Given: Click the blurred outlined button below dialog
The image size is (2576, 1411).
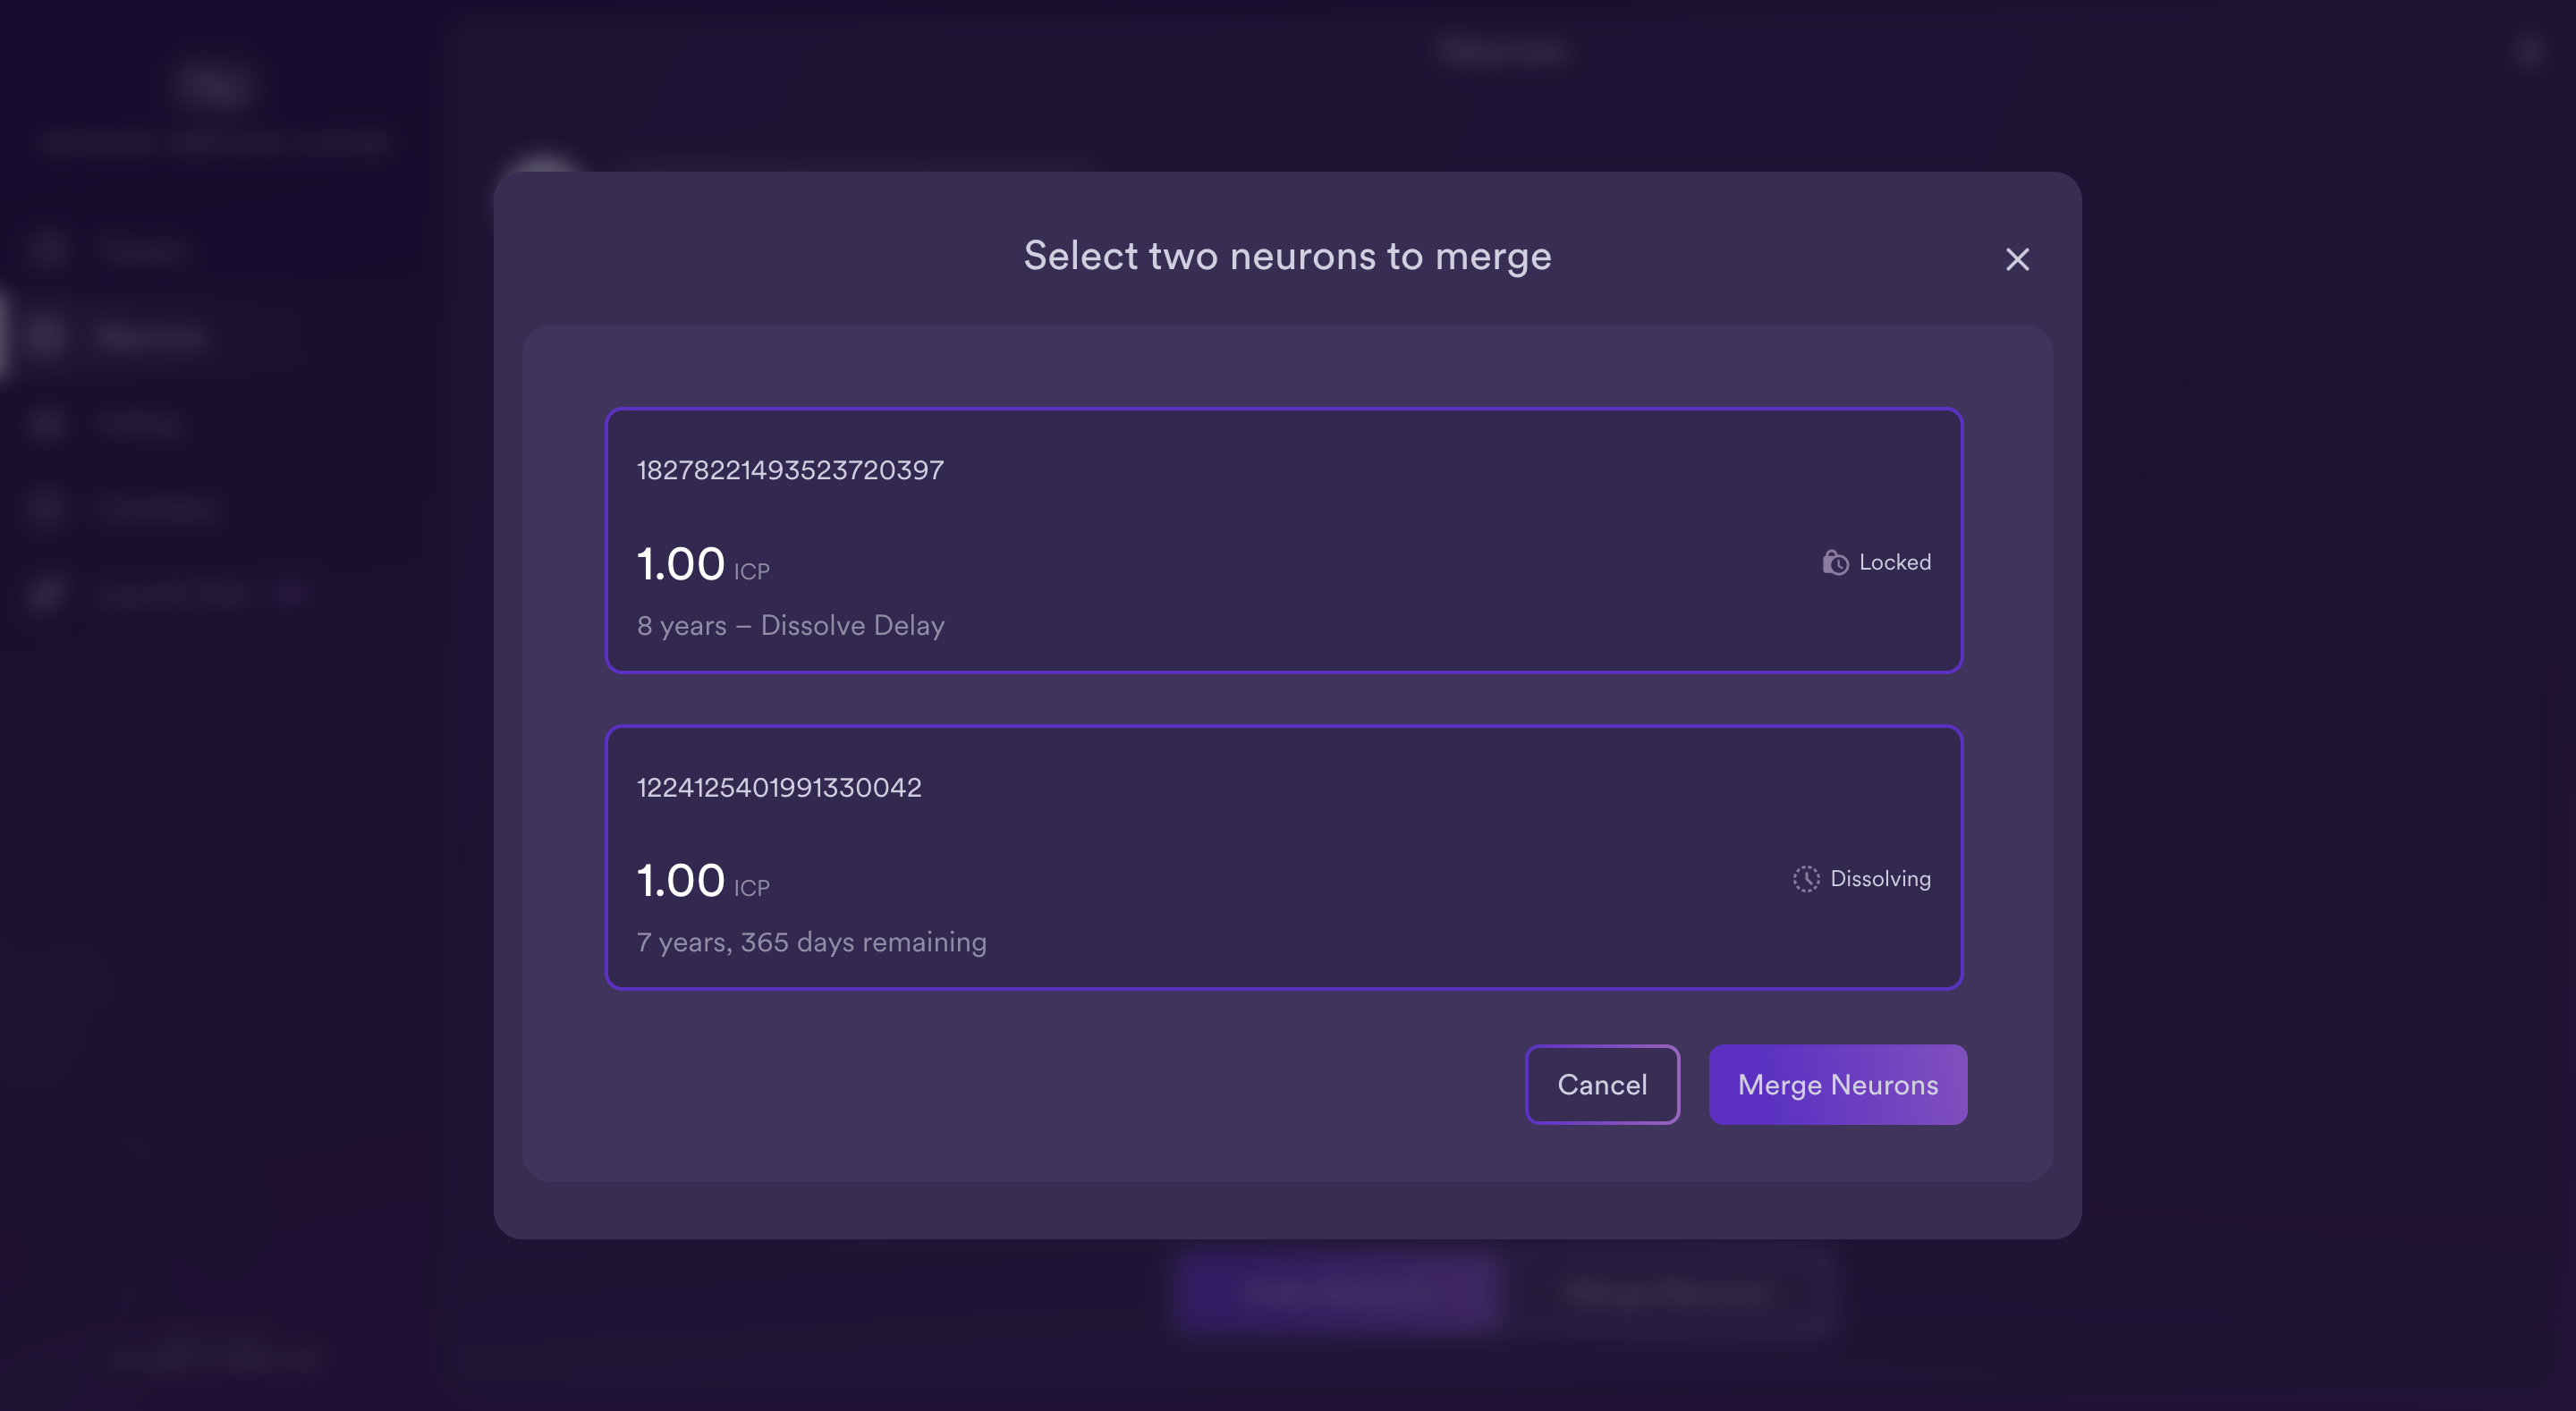Looking at the screenshot, I should 1668,1292.
